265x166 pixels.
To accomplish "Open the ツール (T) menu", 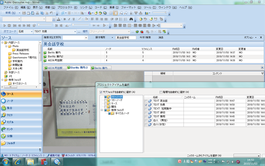I will tap(150, 7).
